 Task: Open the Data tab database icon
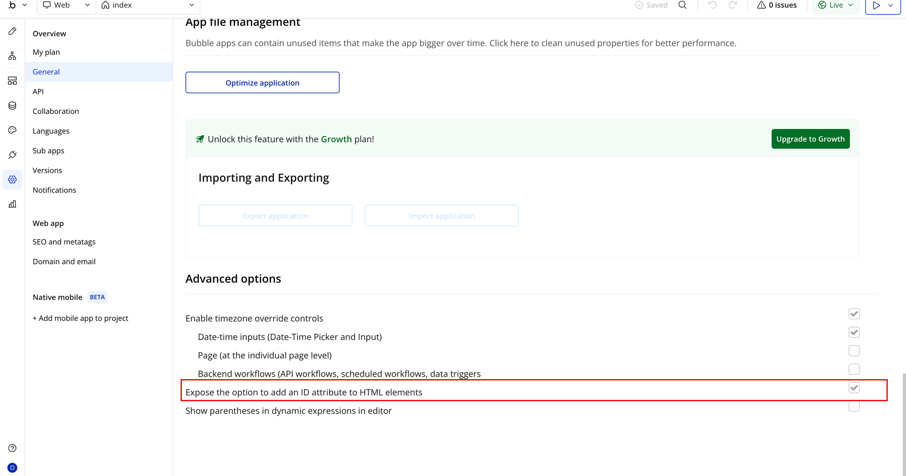coord(12,105)
